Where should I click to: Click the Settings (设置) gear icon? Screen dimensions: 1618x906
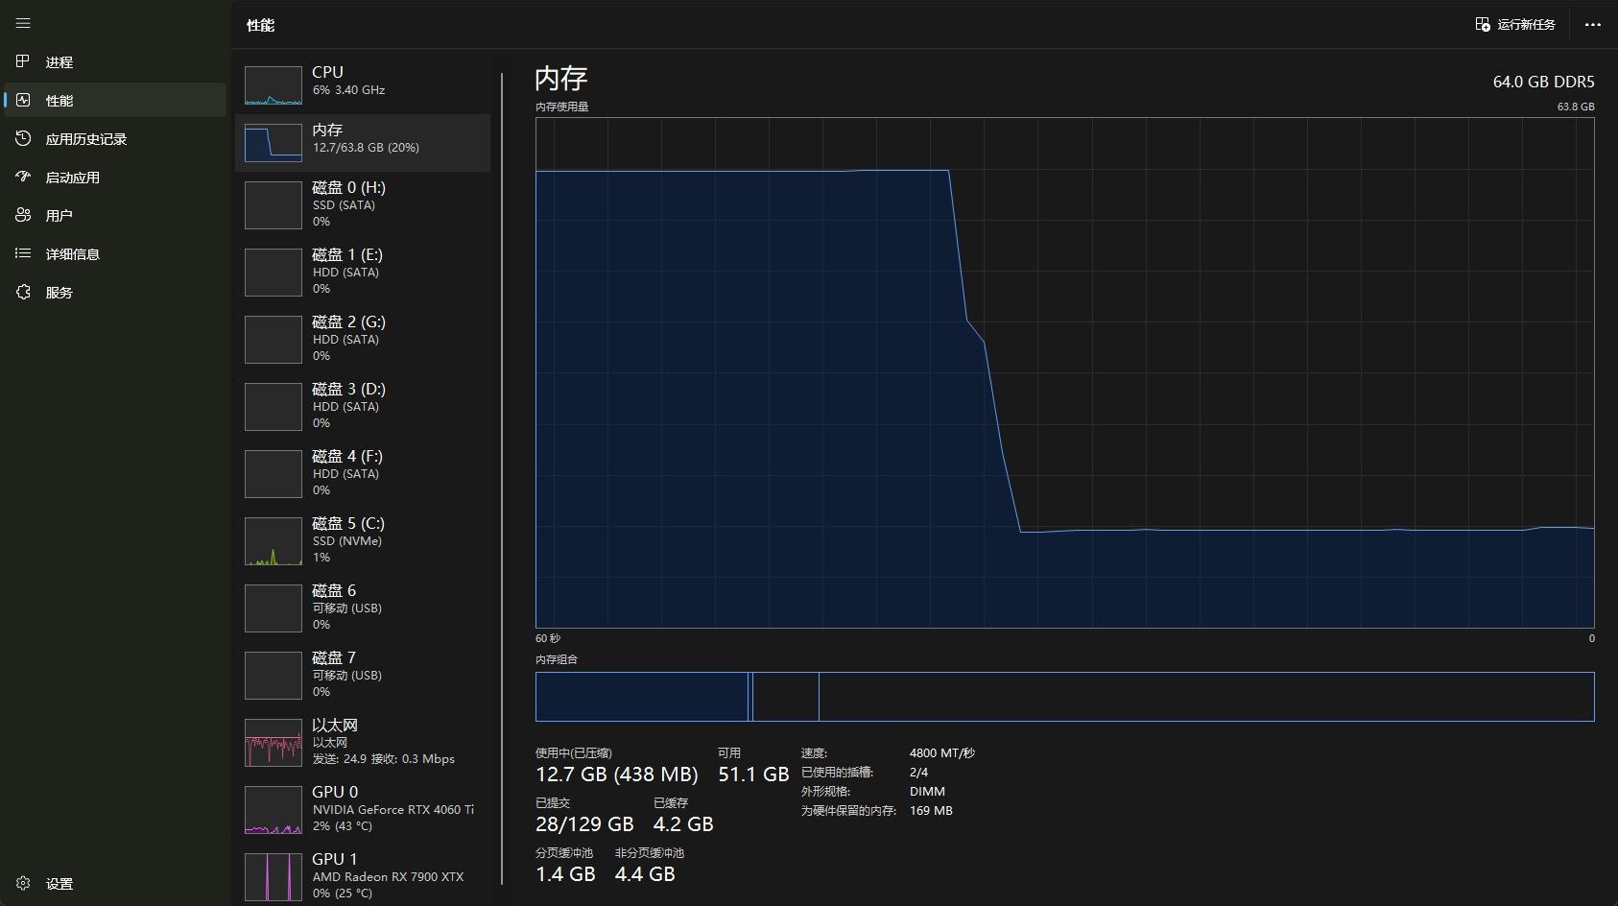click(23, 883)
